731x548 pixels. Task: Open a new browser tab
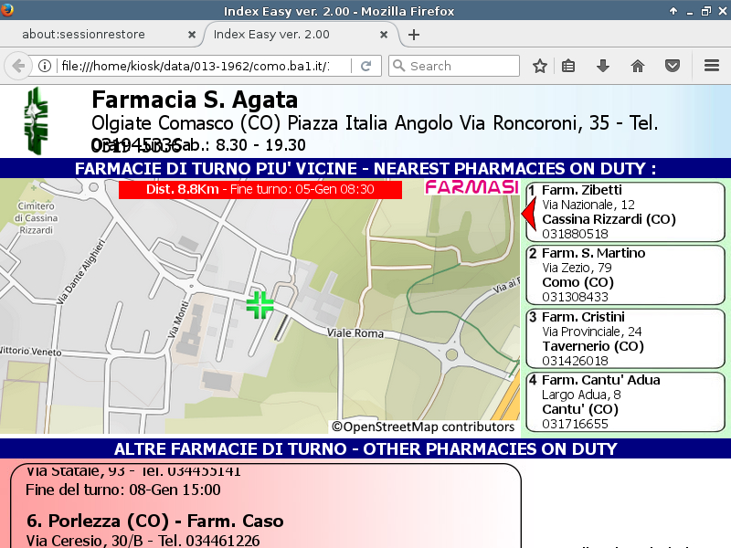click(414, 35)
